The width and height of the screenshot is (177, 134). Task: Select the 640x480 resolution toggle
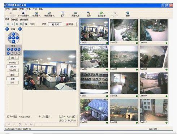(13, 62)
